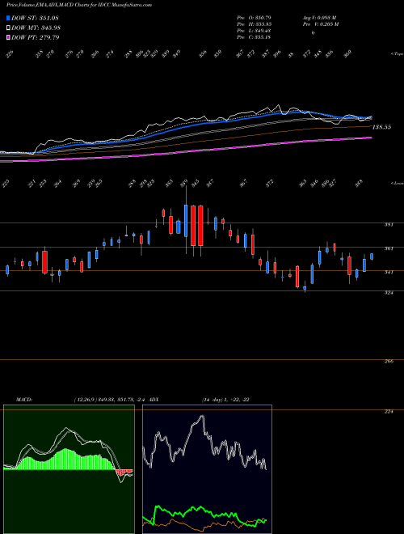Click the blue DOW ST legend swatch
The height and width of the screenshot is (534, 404).
click(9, 18)
